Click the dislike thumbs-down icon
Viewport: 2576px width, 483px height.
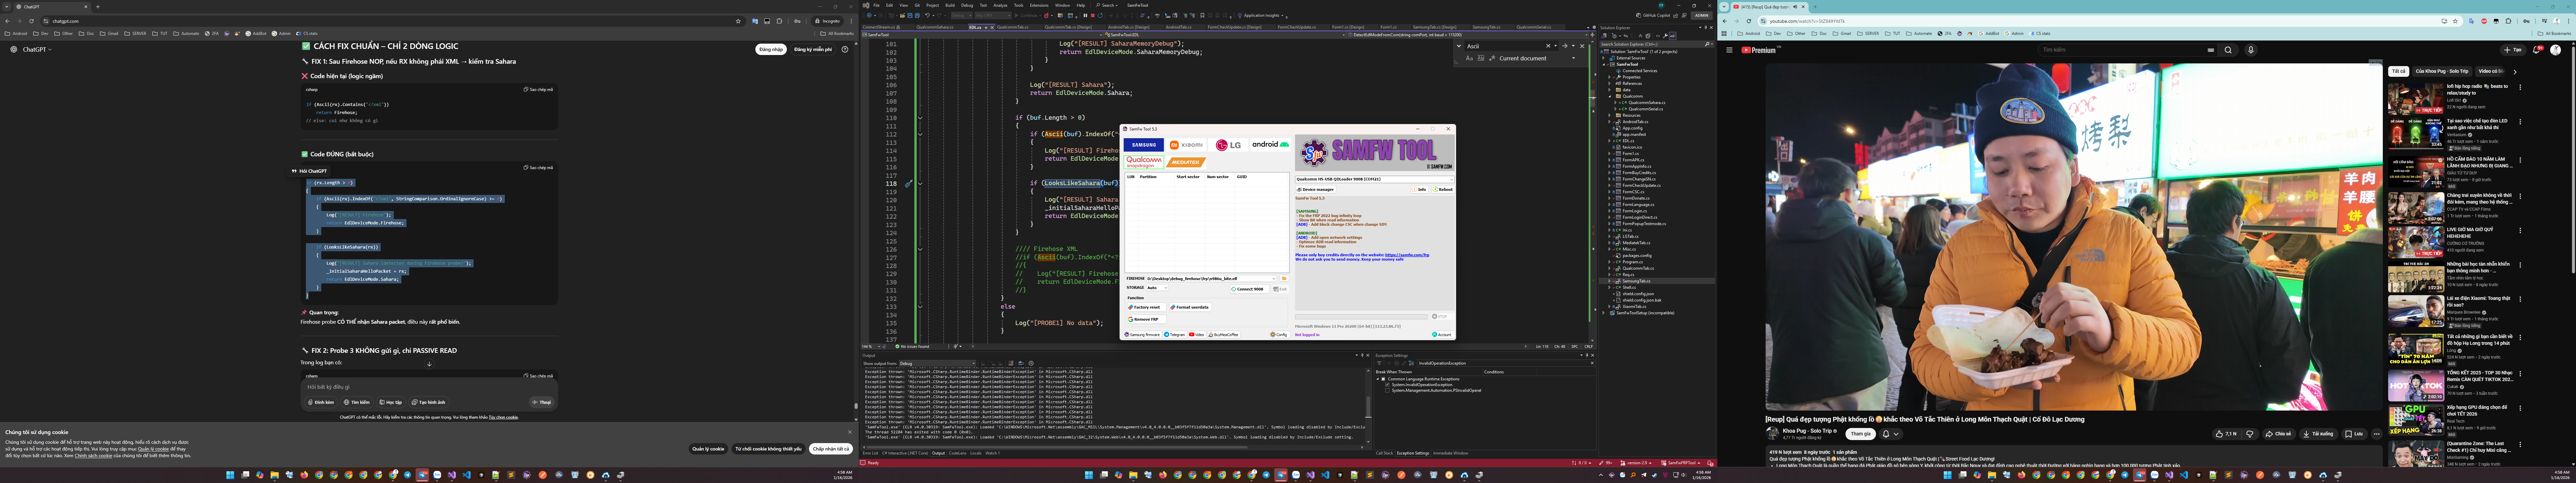click(x=2250, y=434)
